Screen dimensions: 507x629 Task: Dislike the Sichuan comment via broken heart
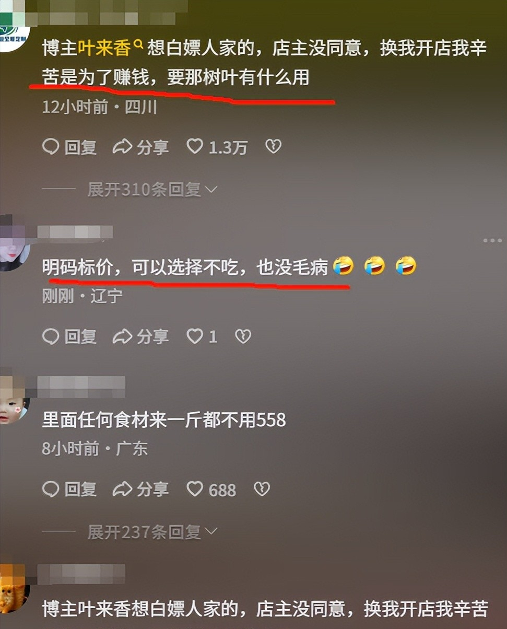pyautogui.click(x=273, y=147)
